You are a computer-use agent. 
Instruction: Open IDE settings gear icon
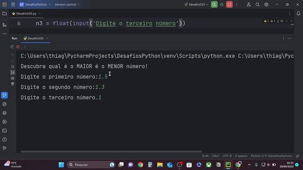(266, 4)
